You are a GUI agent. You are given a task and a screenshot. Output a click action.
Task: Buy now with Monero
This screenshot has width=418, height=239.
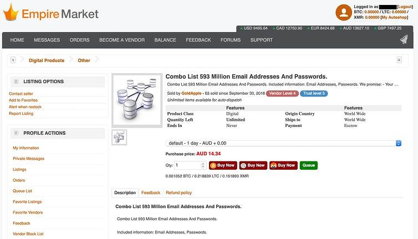(283, 165)
